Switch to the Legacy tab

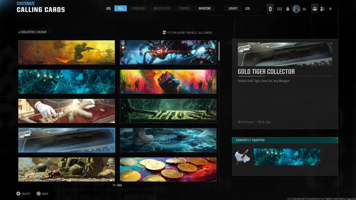pos(233,8)
